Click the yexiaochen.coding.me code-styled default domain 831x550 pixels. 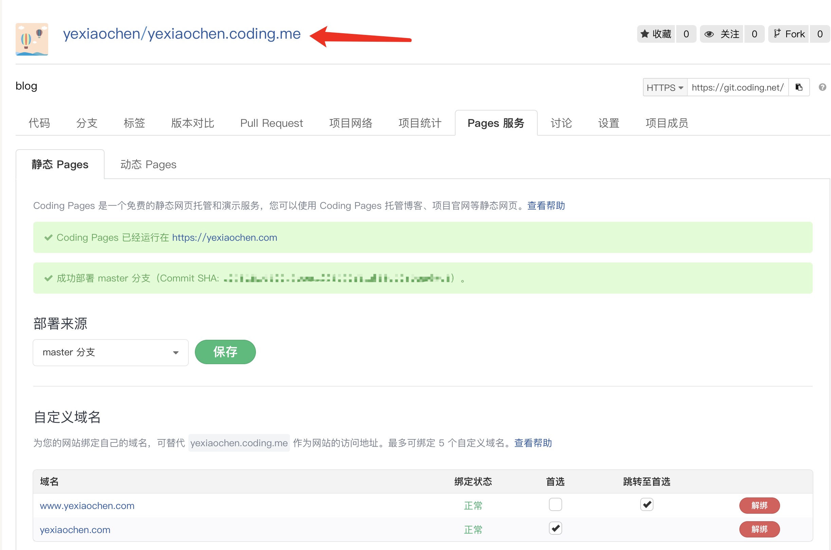point(239,443)
